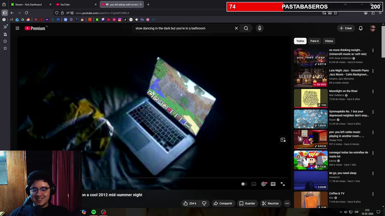The image size is (385, 216).
Task: Toggle the Firefox sidebar button
Action: [x=5, y=13]
